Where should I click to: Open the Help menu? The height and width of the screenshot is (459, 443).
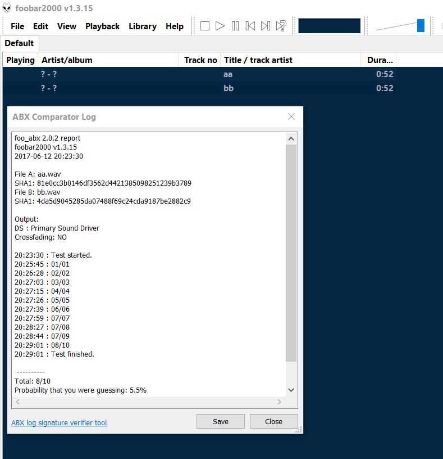pyautogui.click(x=175, y=26)
